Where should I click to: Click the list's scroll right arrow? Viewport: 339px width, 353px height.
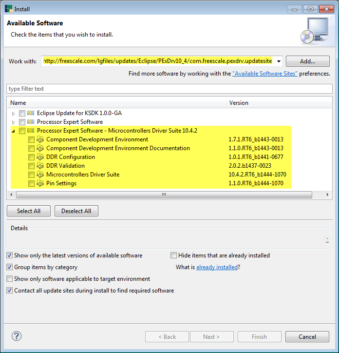tap(327, 195)
